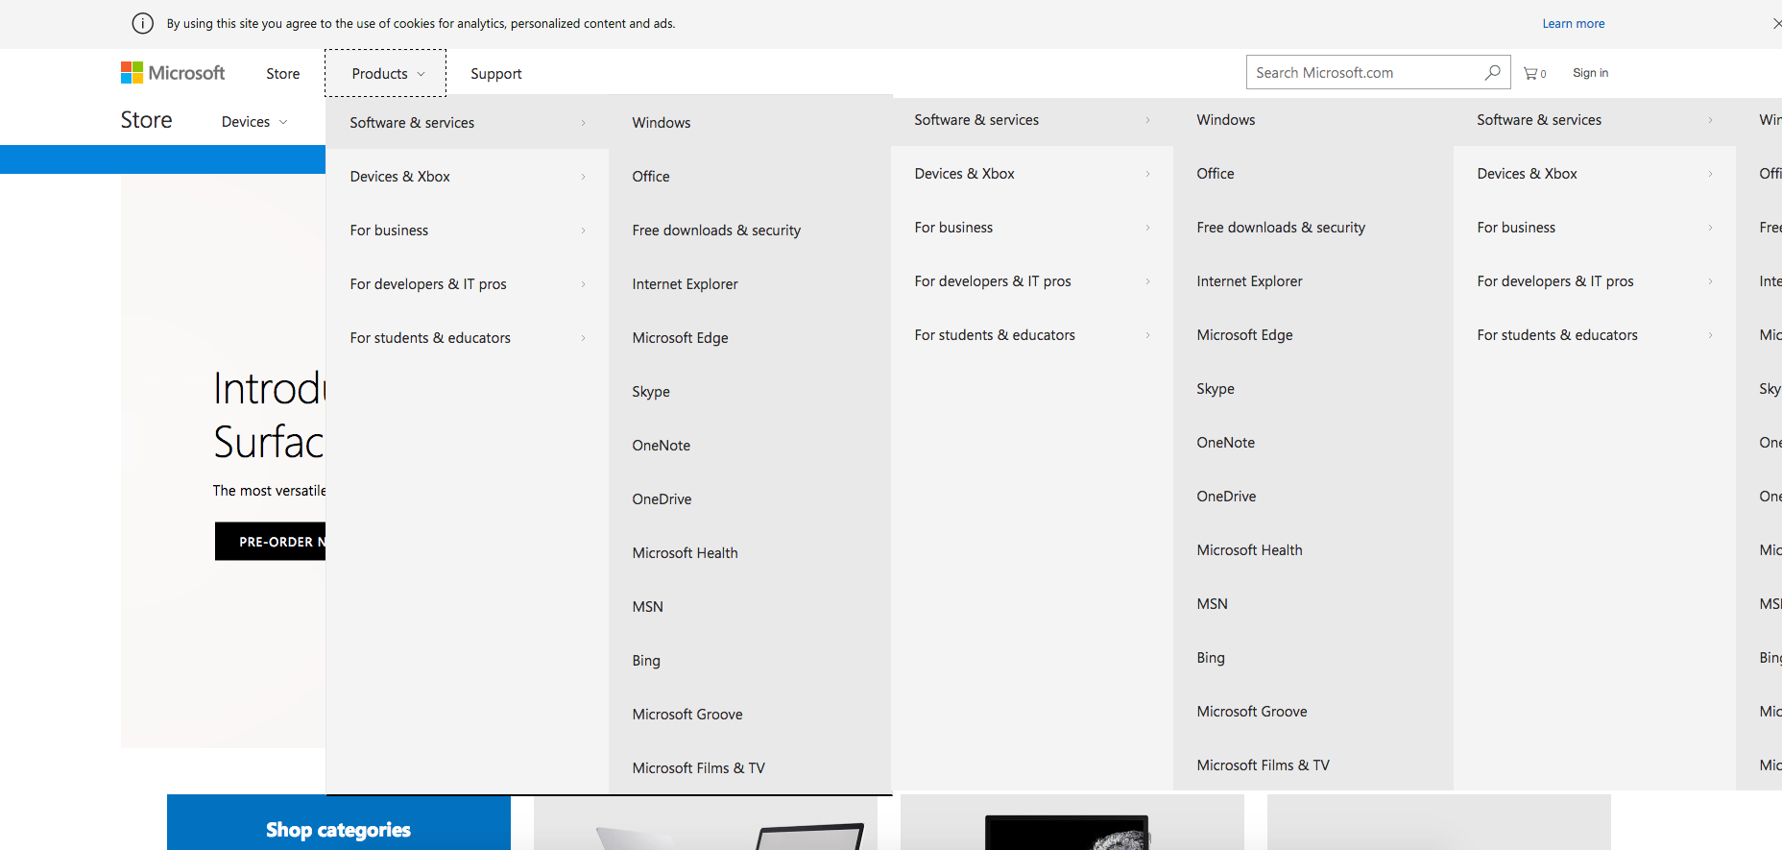Click the blue Shop categories tile
Viewport: 1782px width, 850px height.
(338, 826)
